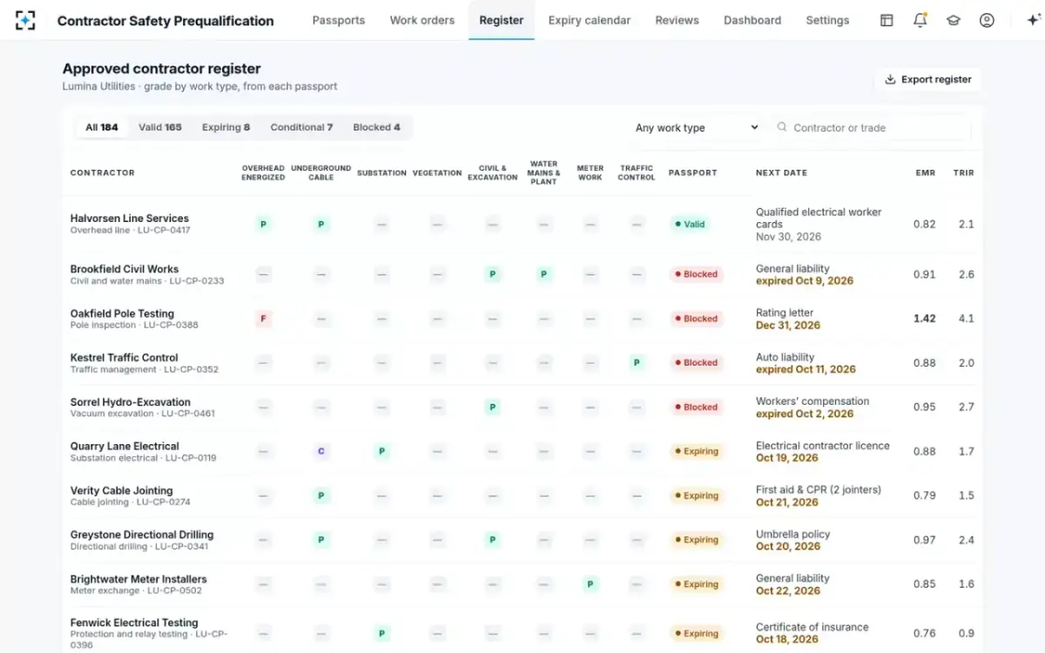Screen dimensions: 1045x653
Task: Open Halvorsen Line Services contractor
Action: coord(130,219)
